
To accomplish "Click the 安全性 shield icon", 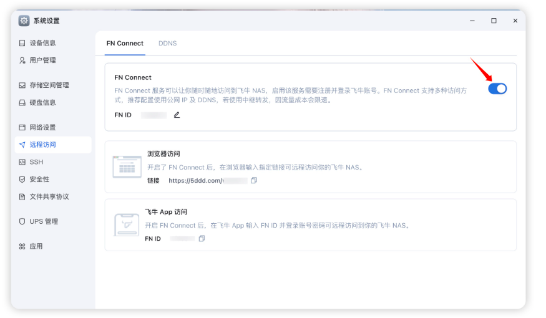I will 22,180.
